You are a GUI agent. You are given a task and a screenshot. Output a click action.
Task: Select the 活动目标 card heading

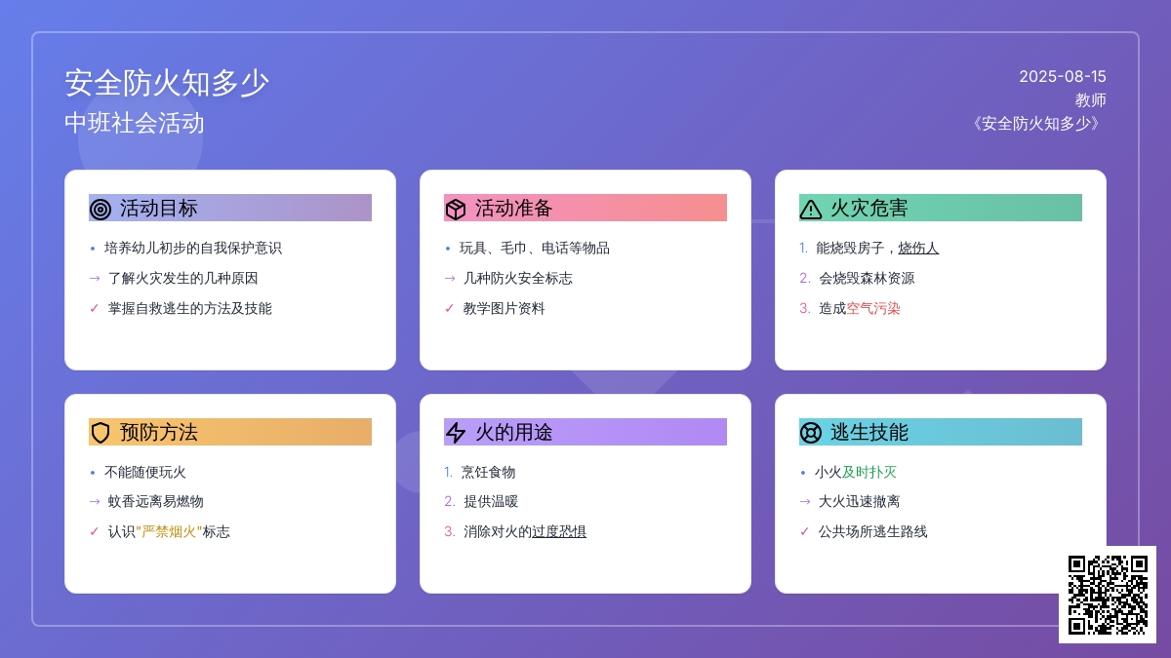tap(230, 208)
